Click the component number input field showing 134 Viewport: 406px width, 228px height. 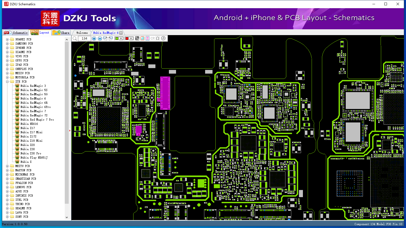(85, 39)
